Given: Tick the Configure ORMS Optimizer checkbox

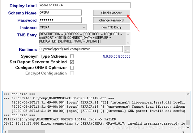Looking at the screenshot, I should click(72, 68).
